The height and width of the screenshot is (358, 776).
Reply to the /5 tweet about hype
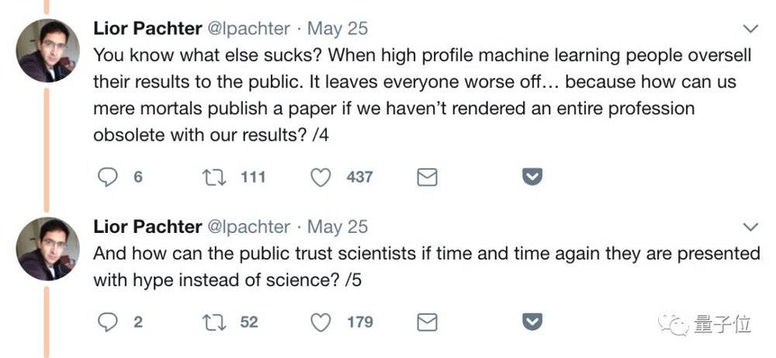click(x=107, y=322)
